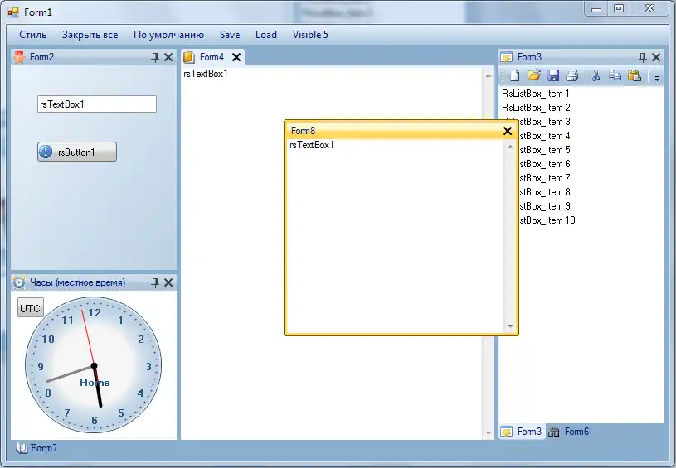676x468 pixels.
Task: Click the Save floppy icon in Form3 toolbar
Action: pos(553,75)
